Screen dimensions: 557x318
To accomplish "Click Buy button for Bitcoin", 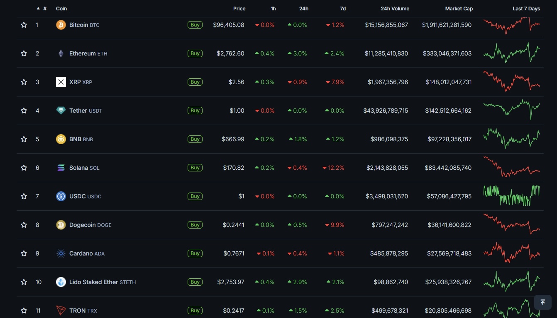I will (195, 25).
